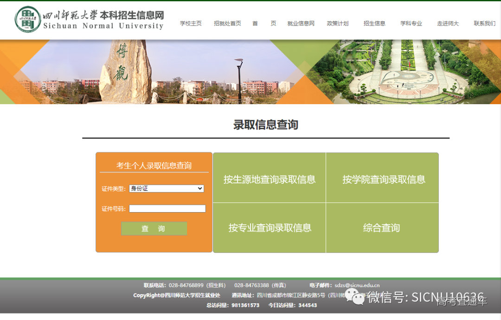Click 联系我们 at the top right
The image size is (501, 320).
click(484, 23)
